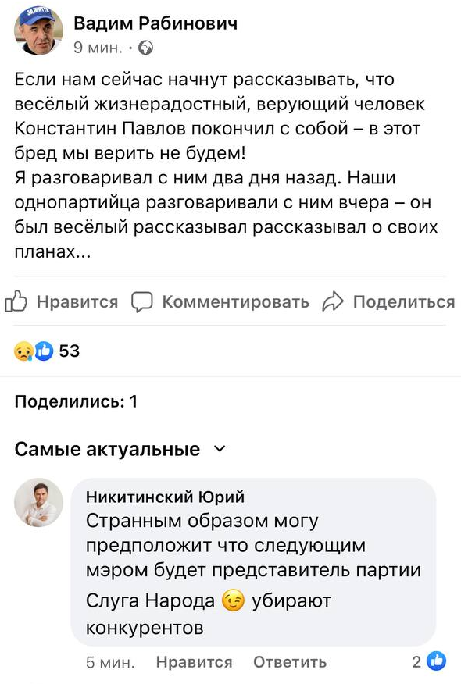Viewport: 461px width, 684px height.
Task: Open the comment sorting chevron
Action: (219, 450)
